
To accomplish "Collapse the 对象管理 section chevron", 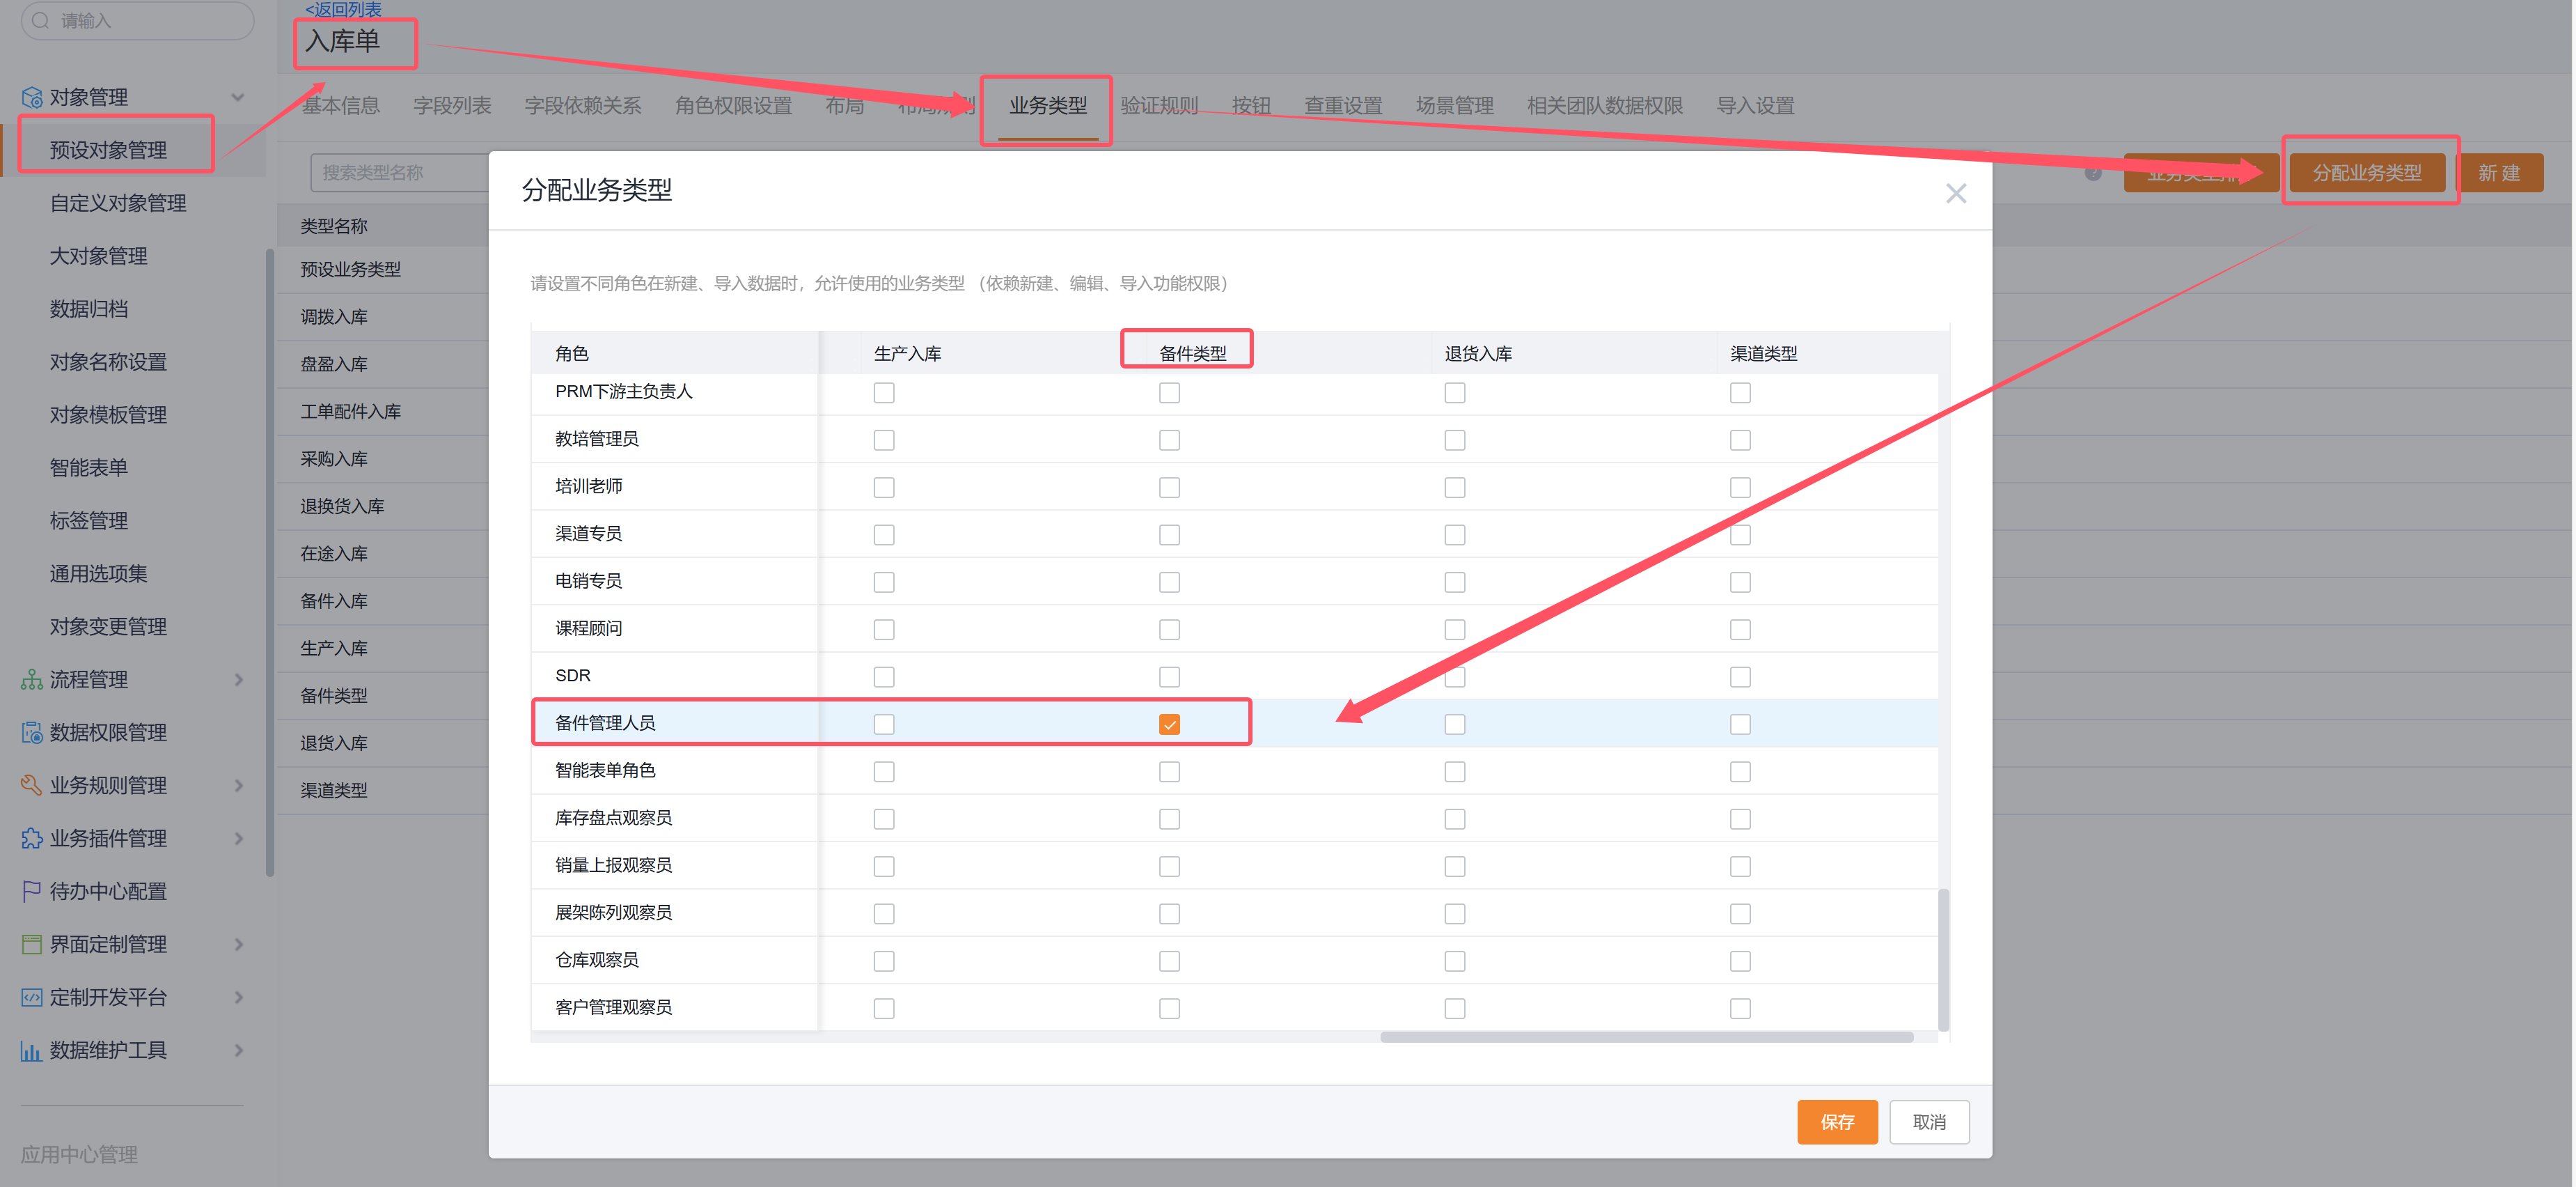I will [238, 97].
